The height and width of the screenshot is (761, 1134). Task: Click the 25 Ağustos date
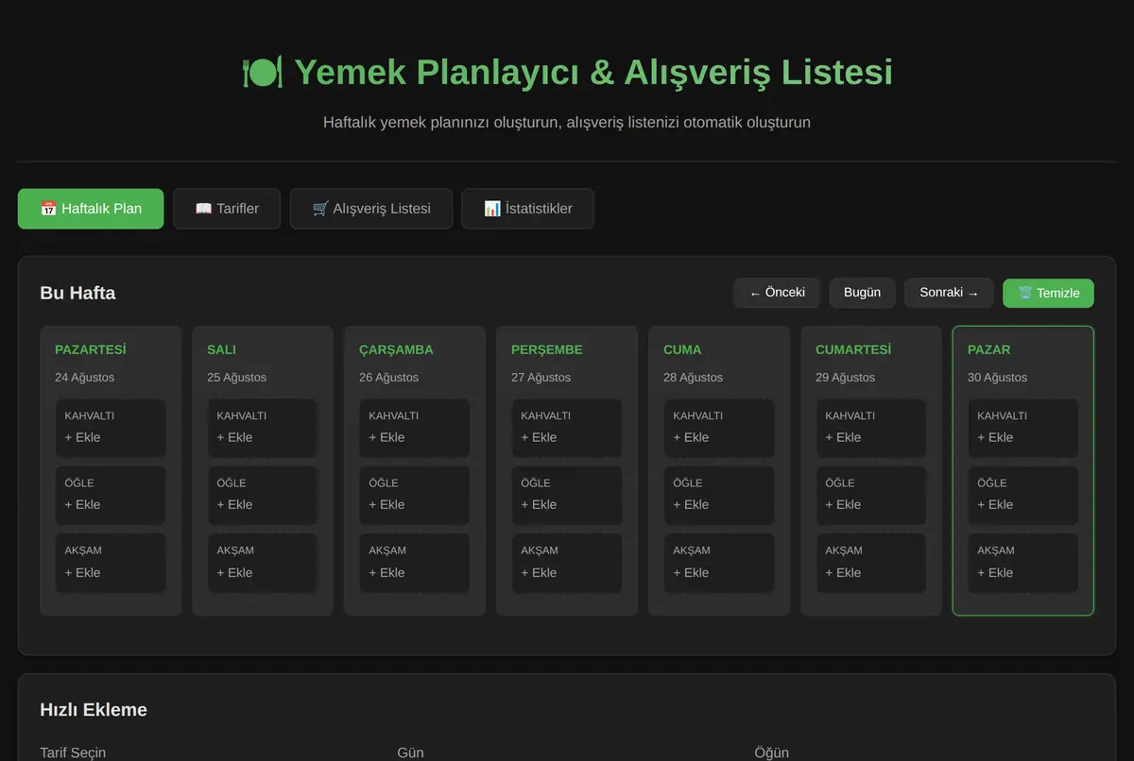(237, 378)
